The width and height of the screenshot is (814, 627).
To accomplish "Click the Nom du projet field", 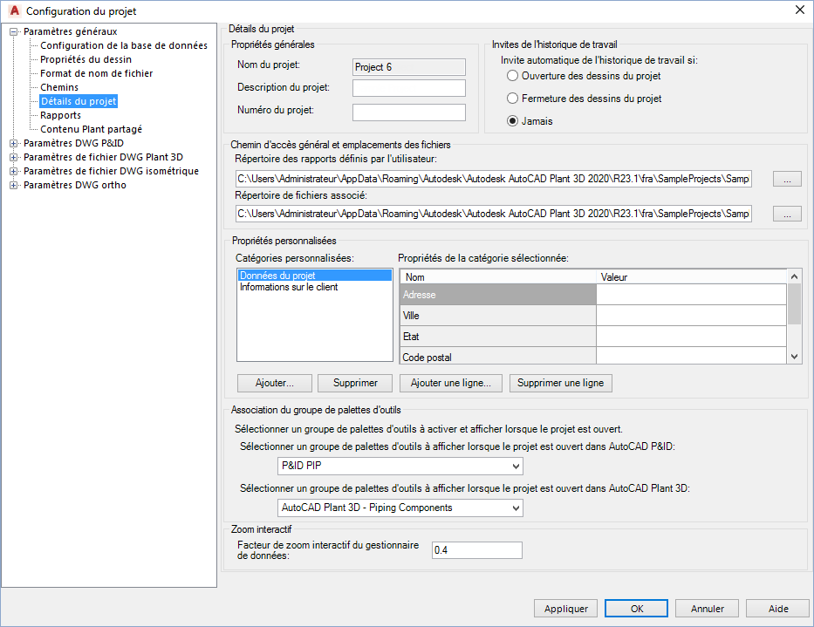I will point(408,67).
